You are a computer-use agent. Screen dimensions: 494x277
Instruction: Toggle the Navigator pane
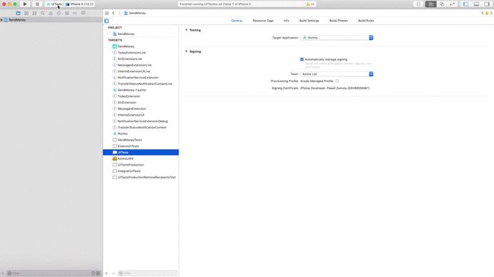pos(465,4)
